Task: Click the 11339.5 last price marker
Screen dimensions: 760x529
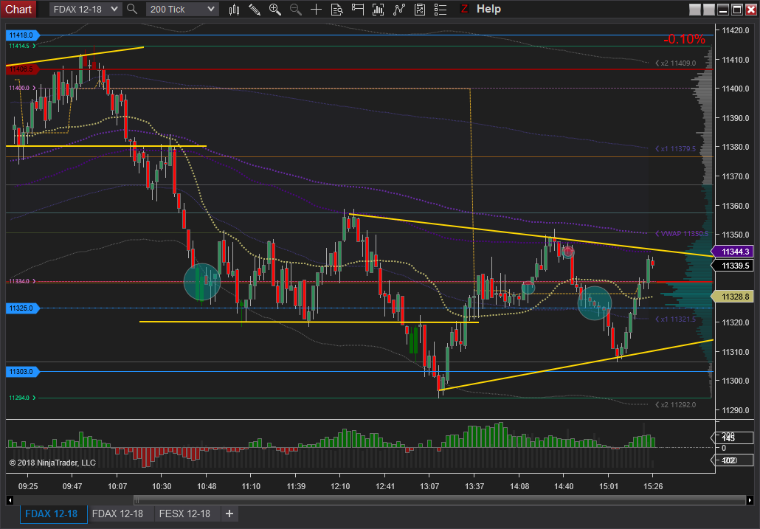Action: pyautogui.click(x=733, y=266)
